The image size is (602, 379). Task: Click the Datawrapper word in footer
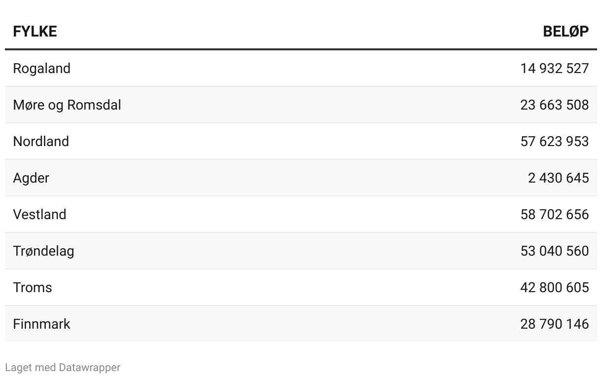[89, 368]
